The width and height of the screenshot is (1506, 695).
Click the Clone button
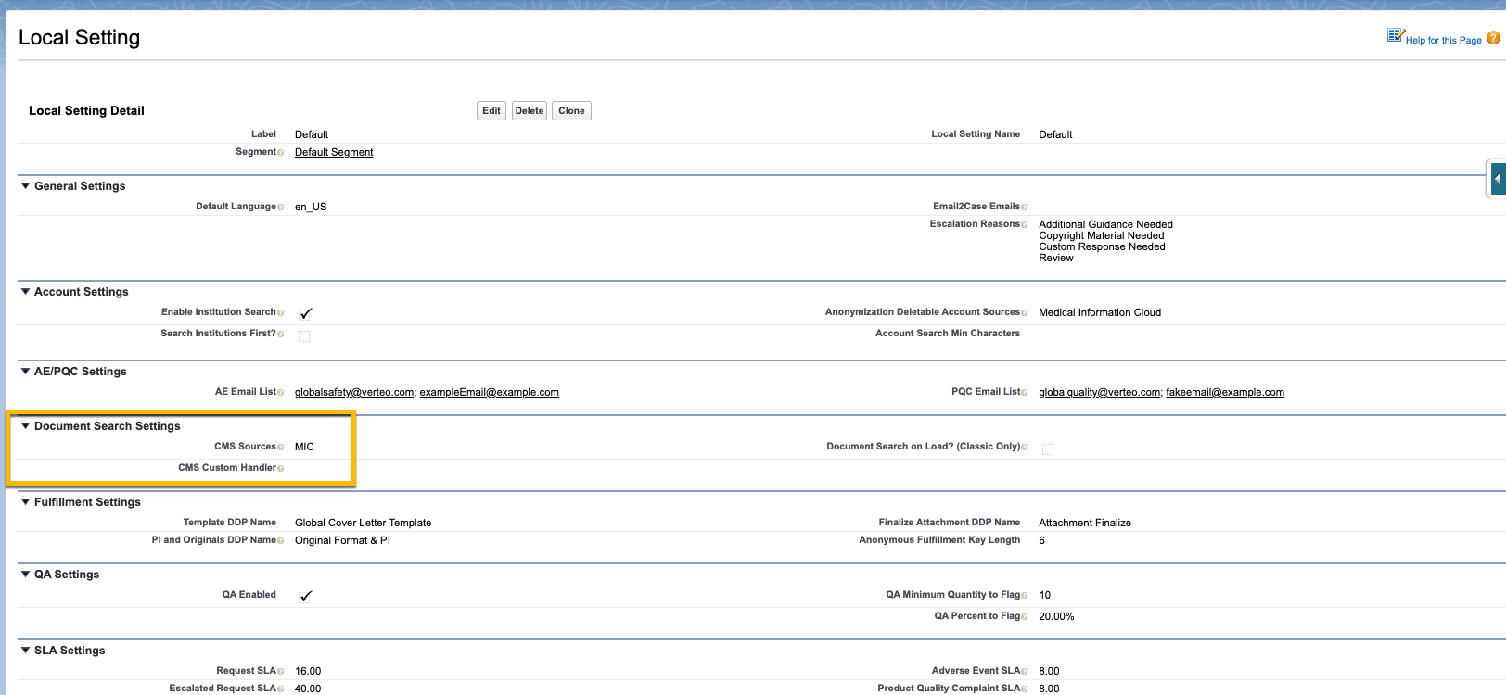[571, 111]
